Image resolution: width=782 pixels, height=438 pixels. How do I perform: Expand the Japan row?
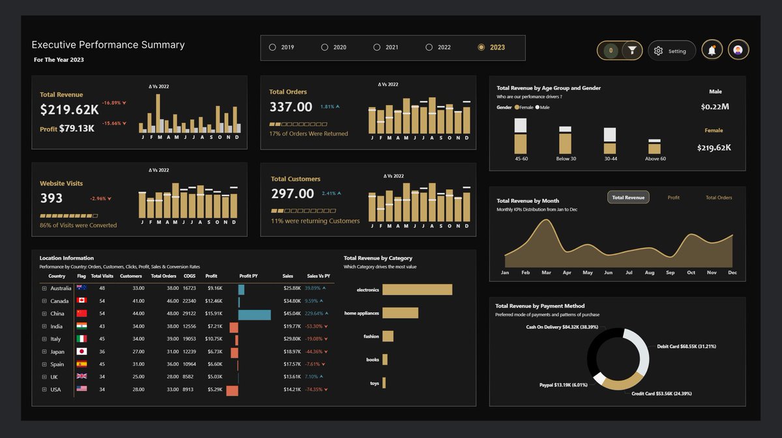click(44, 352)
